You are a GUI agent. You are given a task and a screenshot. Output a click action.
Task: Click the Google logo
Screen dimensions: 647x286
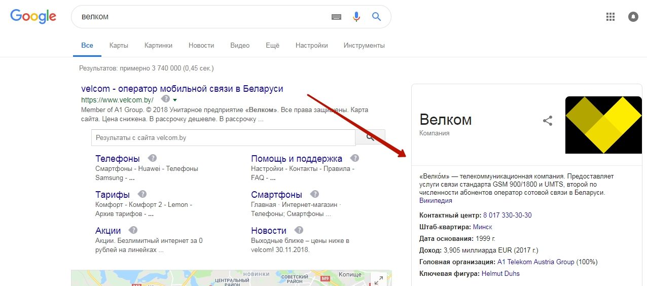click(x=33, y=16)
